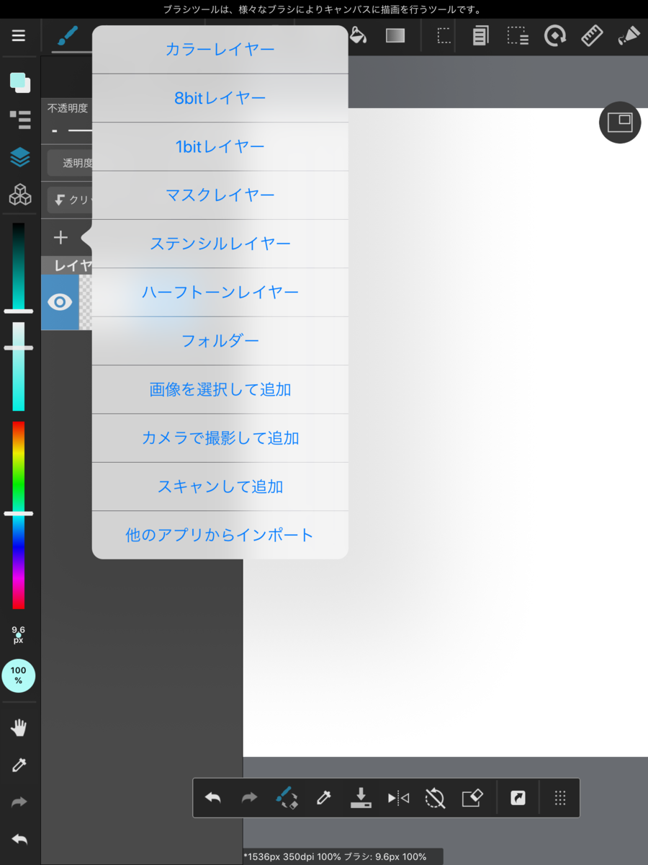Choose 8bitレイヤー from the menu
This screenshot has height=865, width=648.
pyautogui.click(x=220, y=98)
